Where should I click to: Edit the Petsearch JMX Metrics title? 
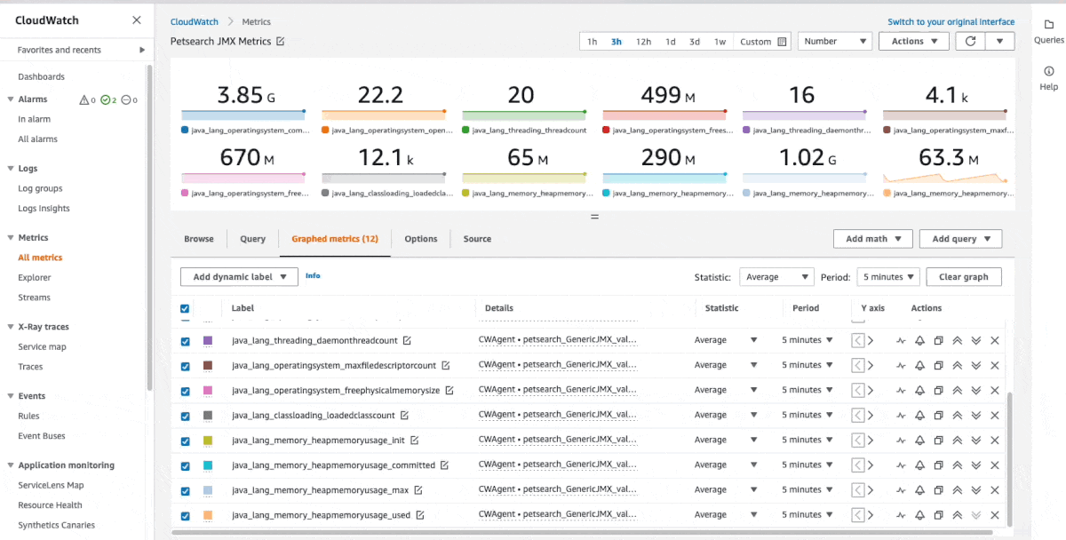[281, 42]
